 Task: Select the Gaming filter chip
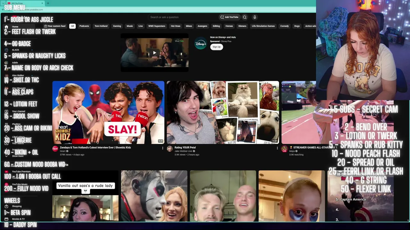tap(117, 26)
